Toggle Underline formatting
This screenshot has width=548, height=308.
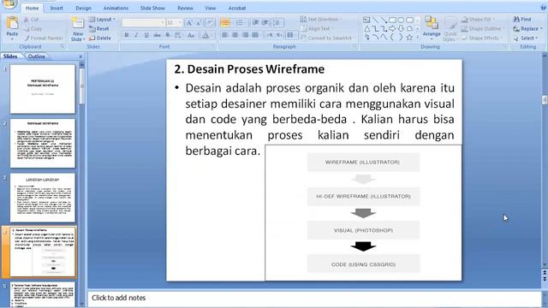point(146,35)
